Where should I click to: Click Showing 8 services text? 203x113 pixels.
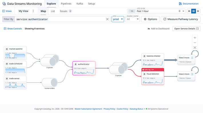point(35,29)
